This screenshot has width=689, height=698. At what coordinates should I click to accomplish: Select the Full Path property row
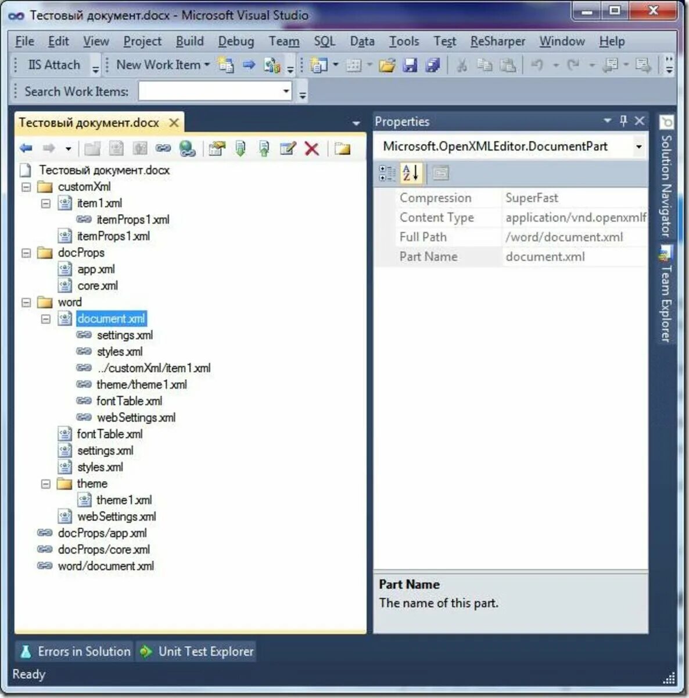click(x=511, y=237)
